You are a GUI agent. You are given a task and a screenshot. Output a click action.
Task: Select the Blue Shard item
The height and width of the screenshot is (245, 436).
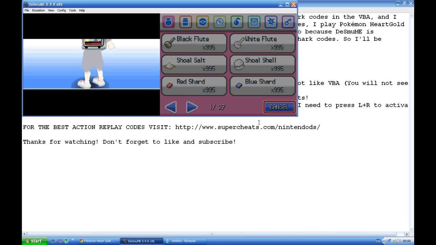pyautogui.click(x=262, y=86)
